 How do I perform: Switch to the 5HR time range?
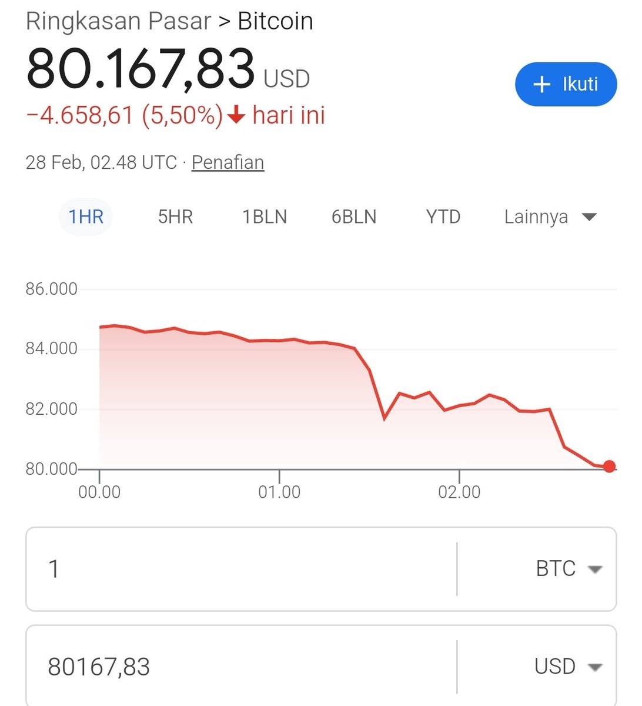(x=175, y=217)
